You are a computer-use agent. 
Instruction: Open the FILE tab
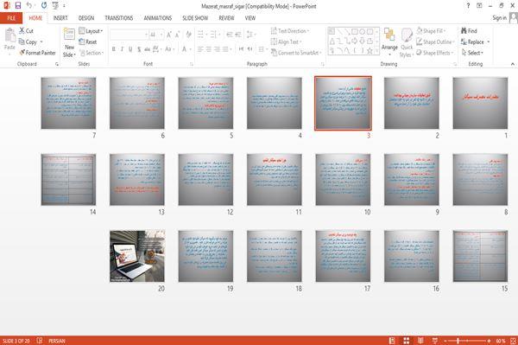[x=11, y=18]
